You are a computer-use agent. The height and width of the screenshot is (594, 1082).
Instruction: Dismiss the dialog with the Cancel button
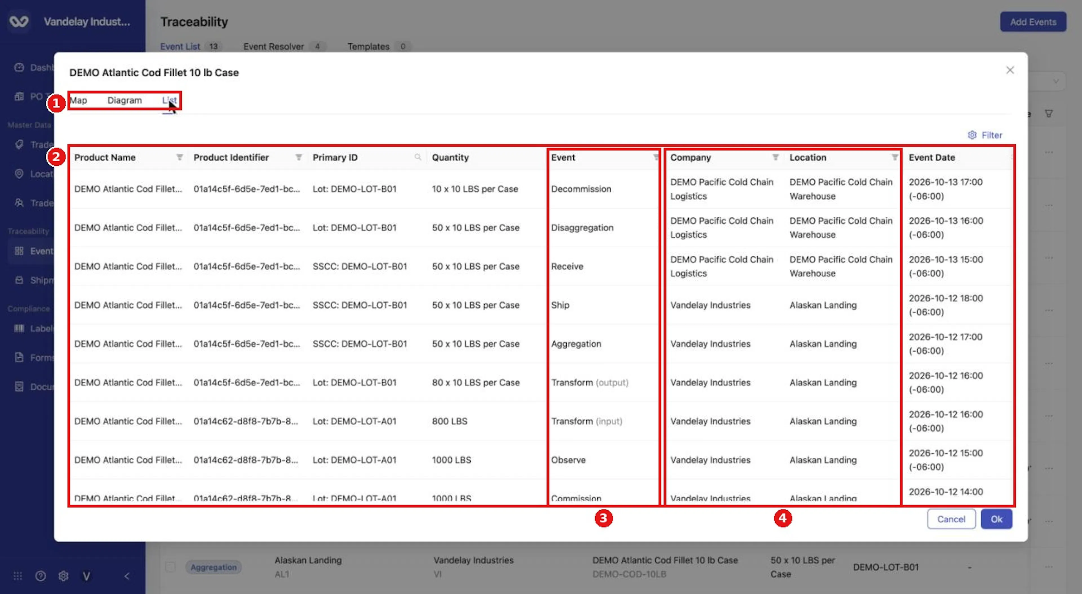pyautogui.click(x=951, y=519)
